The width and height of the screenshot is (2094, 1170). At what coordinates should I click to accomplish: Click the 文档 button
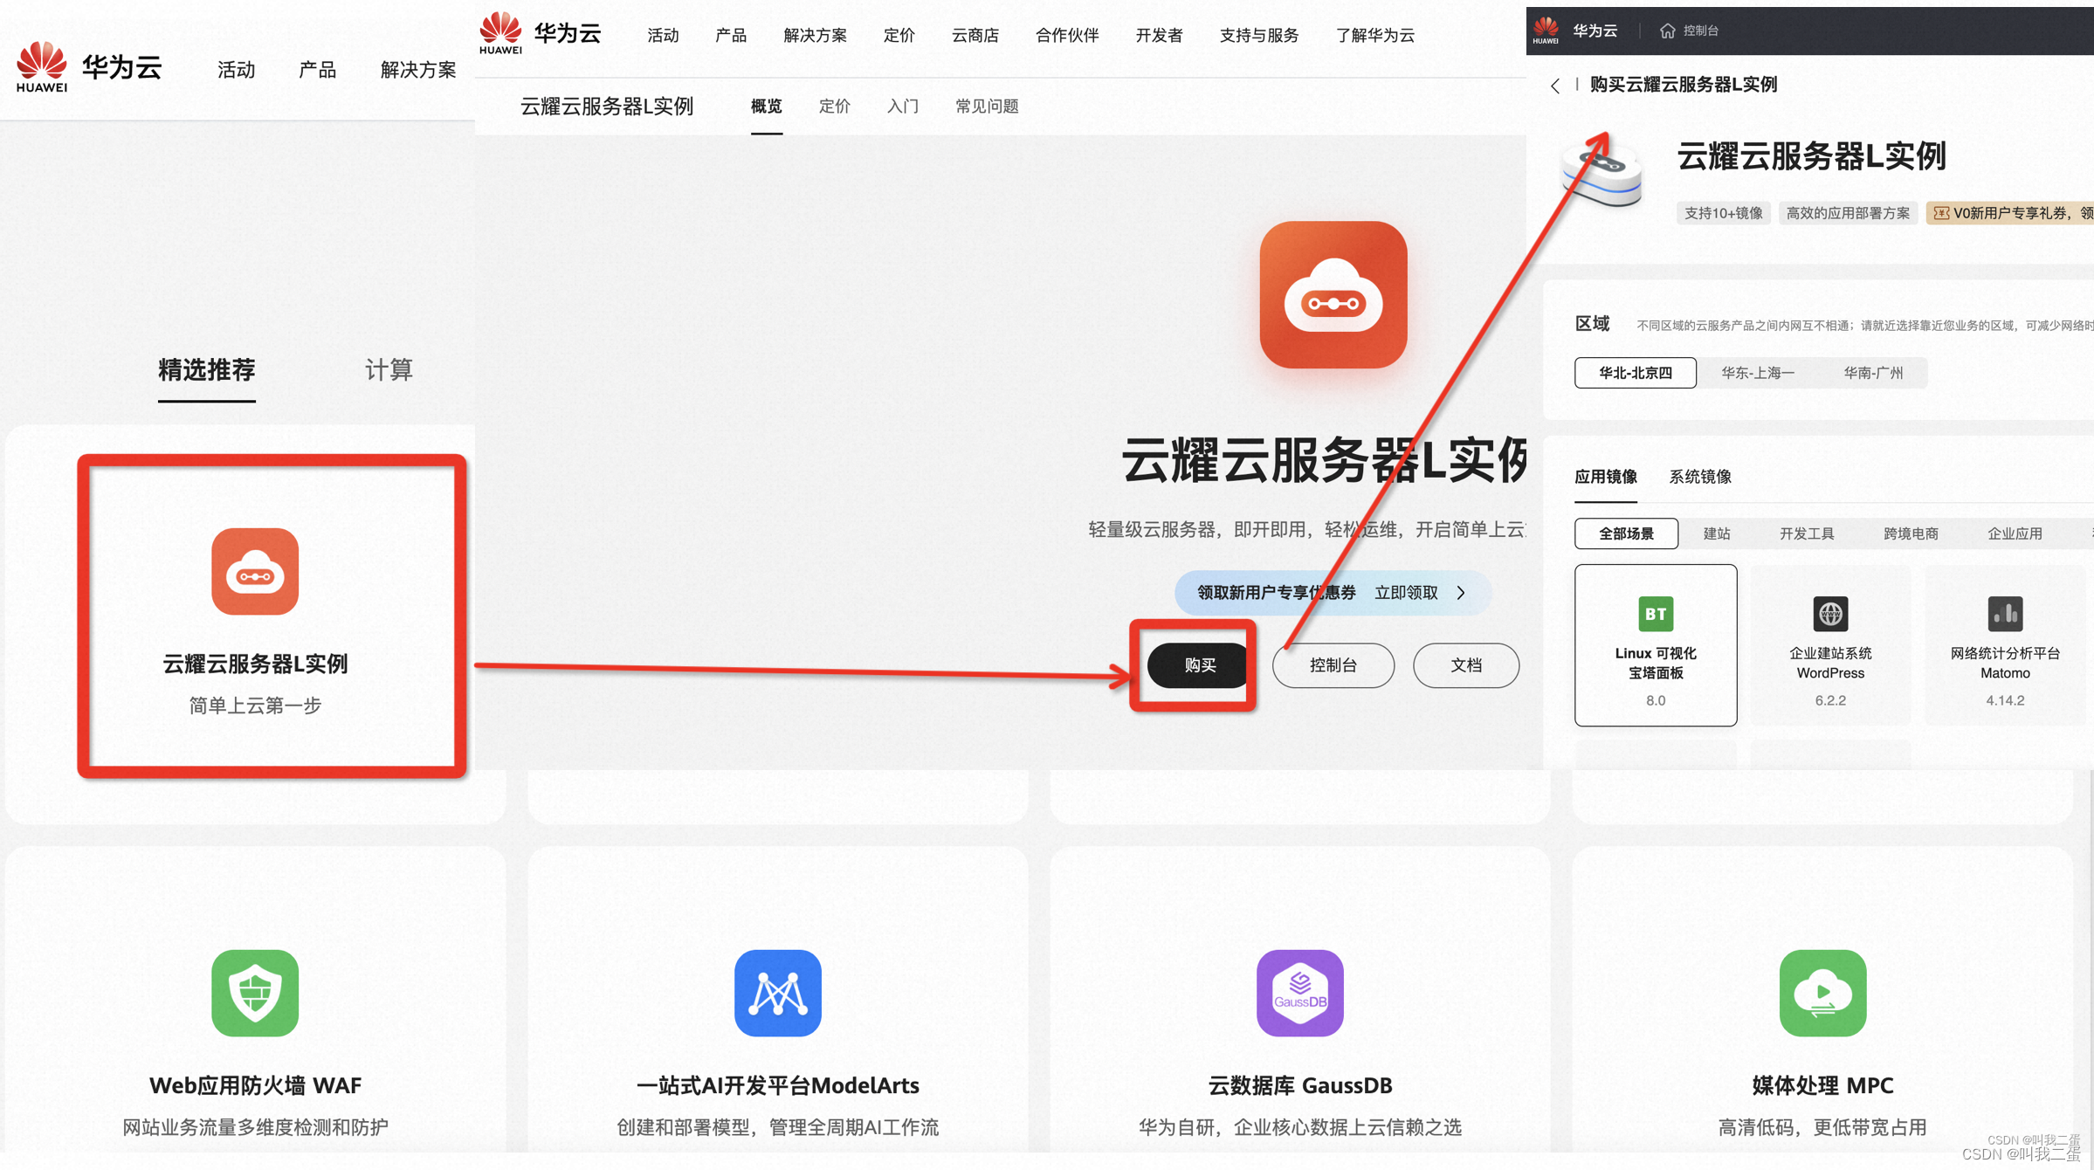coord(1466,665)
